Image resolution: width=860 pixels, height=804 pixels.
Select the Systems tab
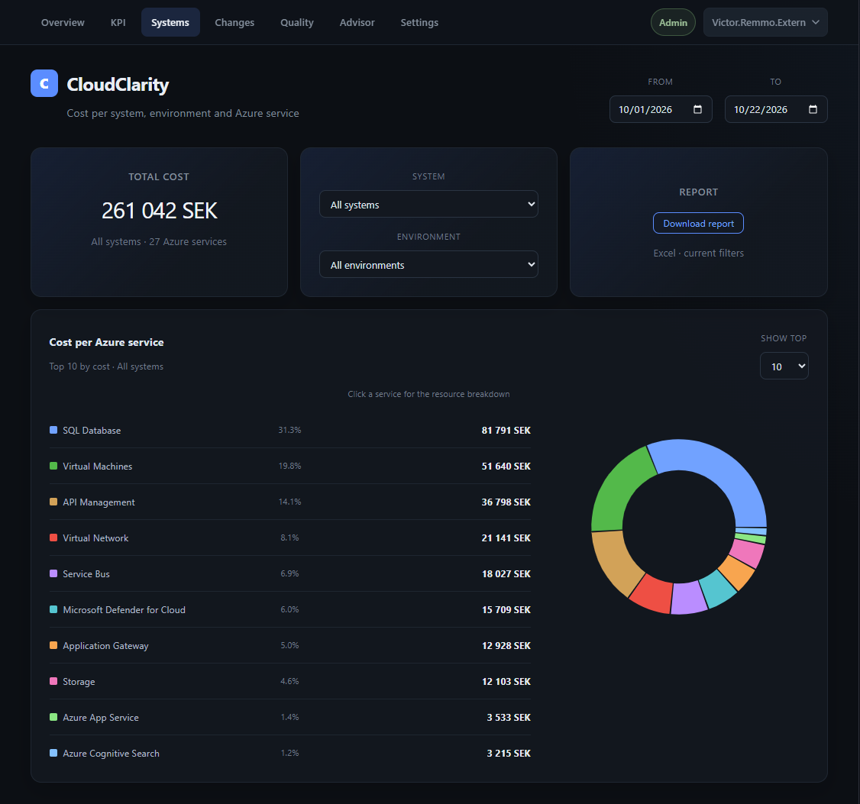[170, 22]
